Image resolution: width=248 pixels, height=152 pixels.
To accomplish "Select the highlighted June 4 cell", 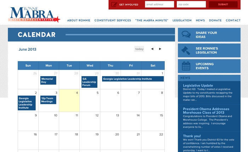I will [69, 100].
